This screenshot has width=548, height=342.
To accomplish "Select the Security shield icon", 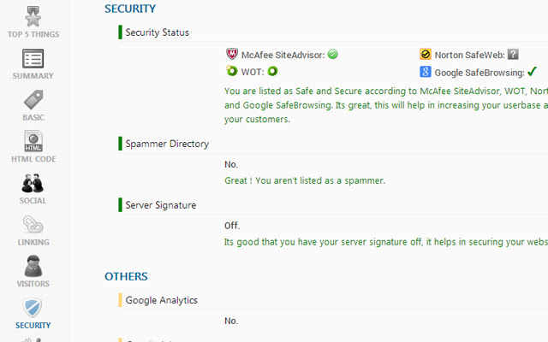I will click(x=33, y=308).
